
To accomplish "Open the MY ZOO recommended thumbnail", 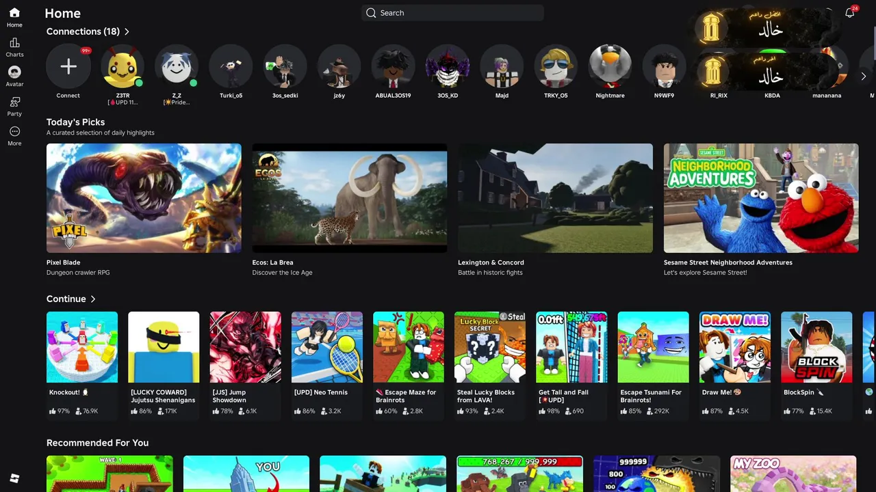I will (x=793, y=474).
